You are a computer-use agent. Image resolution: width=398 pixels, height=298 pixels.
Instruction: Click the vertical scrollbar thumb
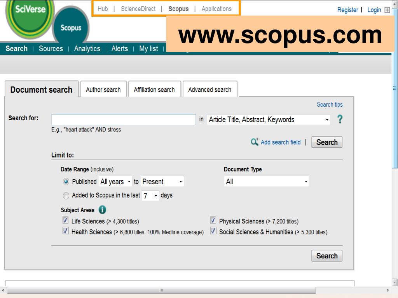pos(395,88)
